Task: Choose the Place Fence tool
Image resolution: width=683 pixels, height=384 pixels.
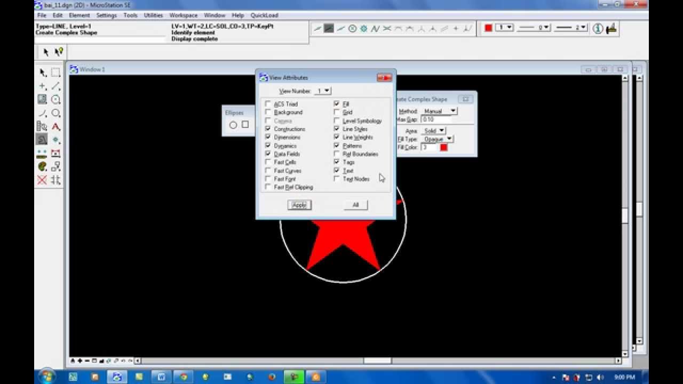Action: (55, 73)
